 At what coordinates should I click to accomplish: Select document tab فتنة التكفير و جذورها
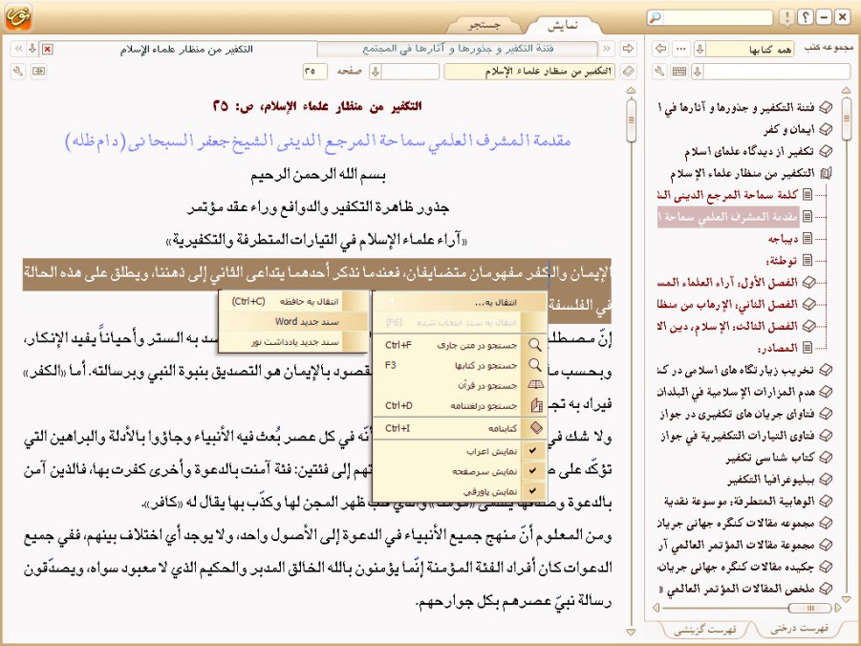pyautogui.click(x=458, y=49)
